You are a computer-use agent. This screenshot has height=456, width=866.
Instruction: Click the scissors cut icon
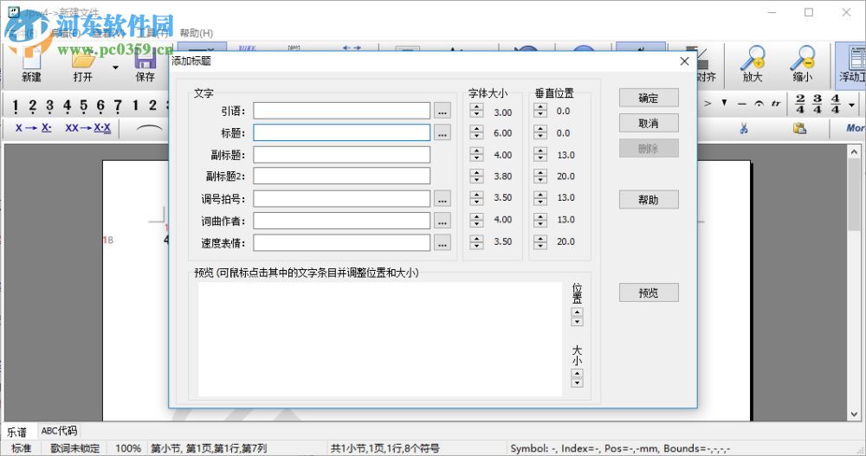tap(744, 129)
